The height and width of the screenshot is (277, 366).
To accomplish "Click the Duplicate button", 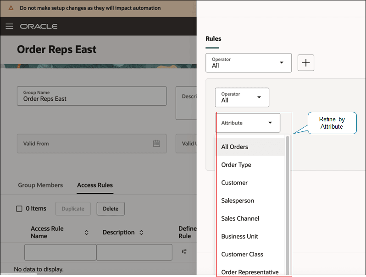I will (x=73, y=209).
